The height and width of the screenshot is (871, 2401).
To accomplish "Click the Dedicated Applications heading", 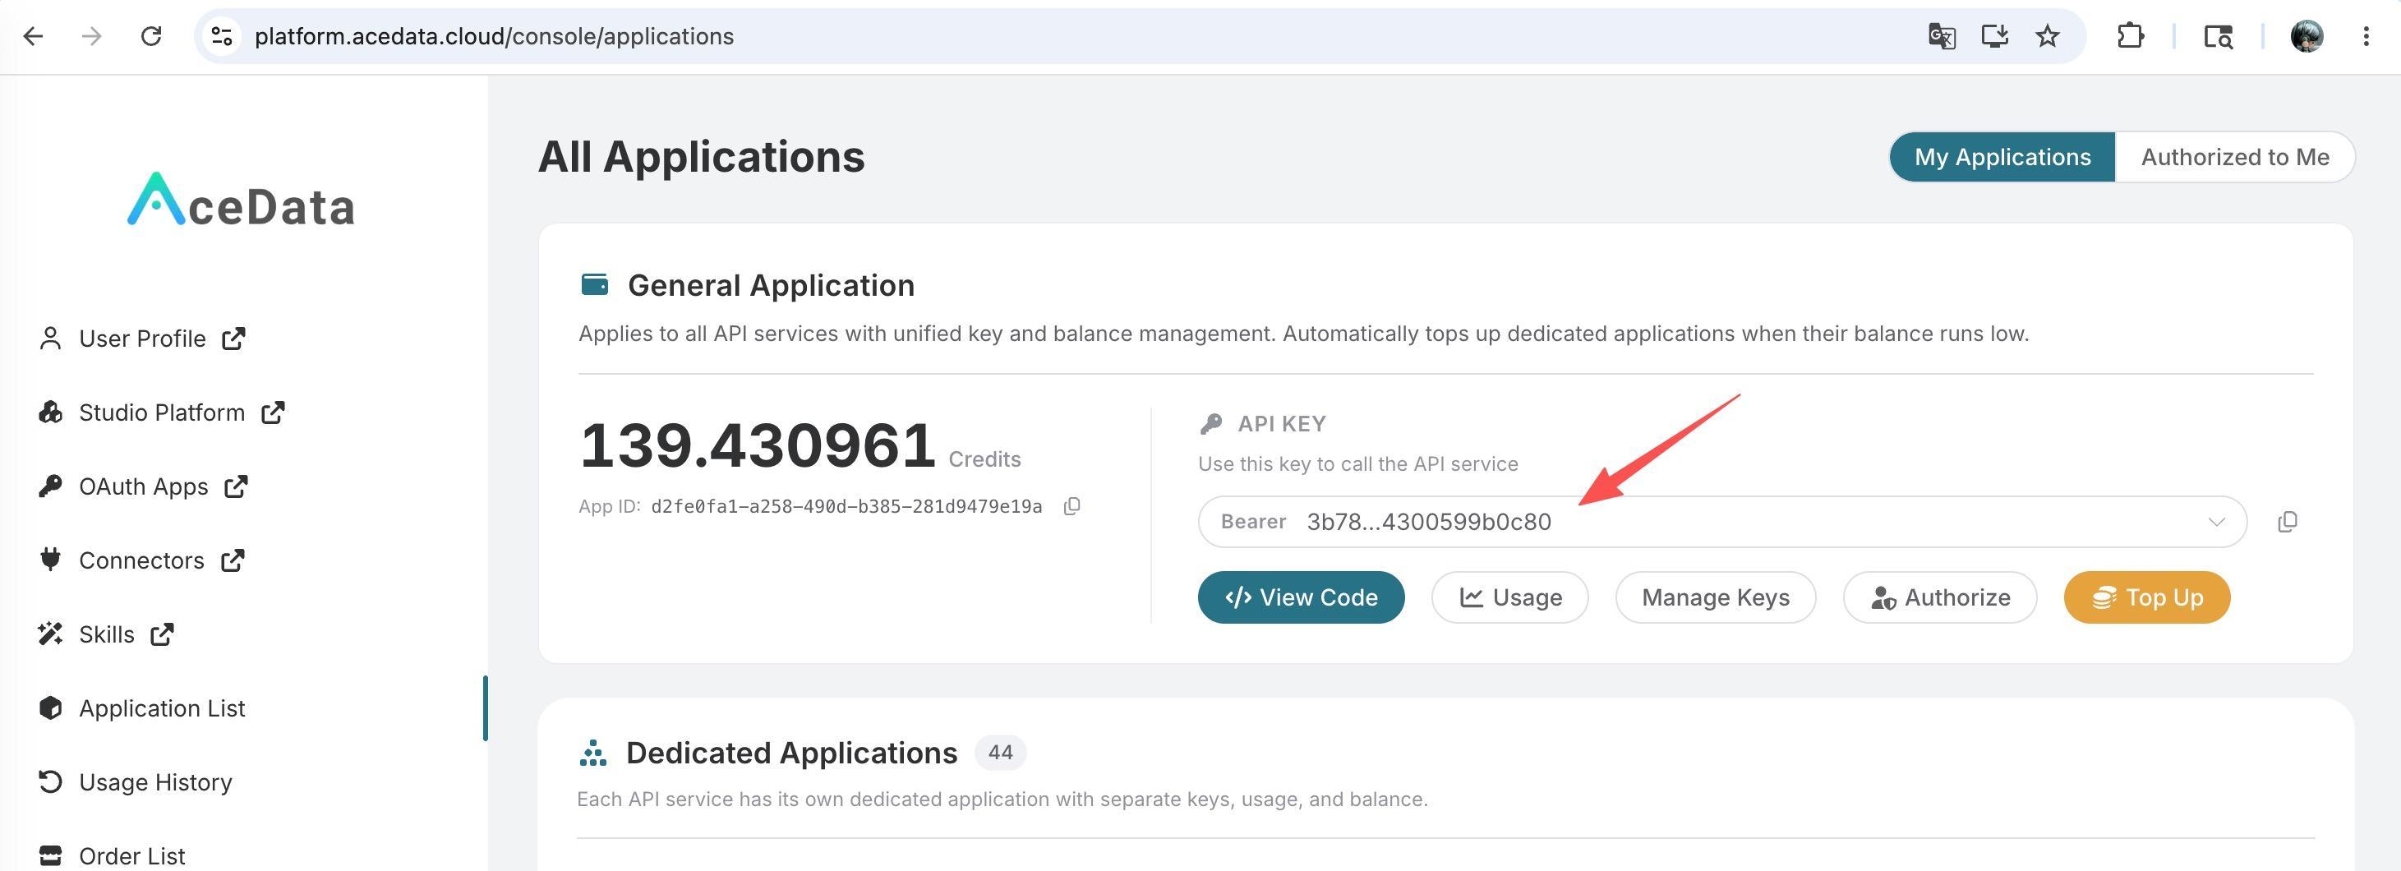I will coord(791,753).
